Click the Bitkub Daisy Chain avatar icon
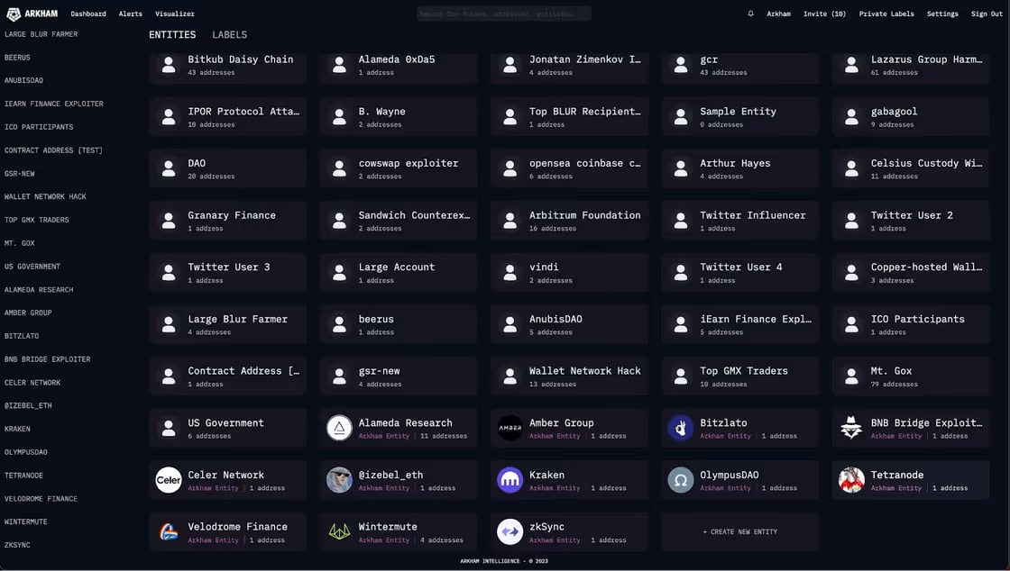 (169, 65)
